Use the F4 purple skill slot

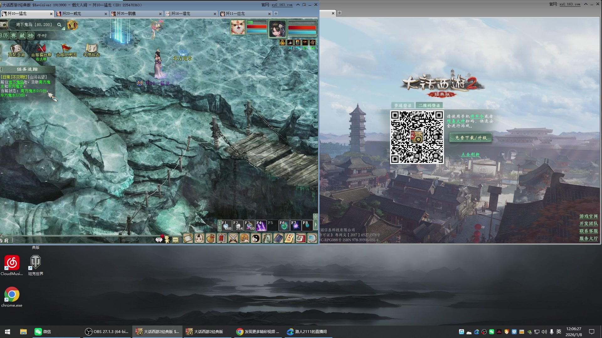coord(261,225)
